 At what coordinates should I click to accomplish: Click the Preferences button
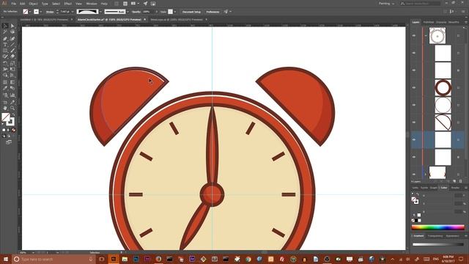(213, 12)
